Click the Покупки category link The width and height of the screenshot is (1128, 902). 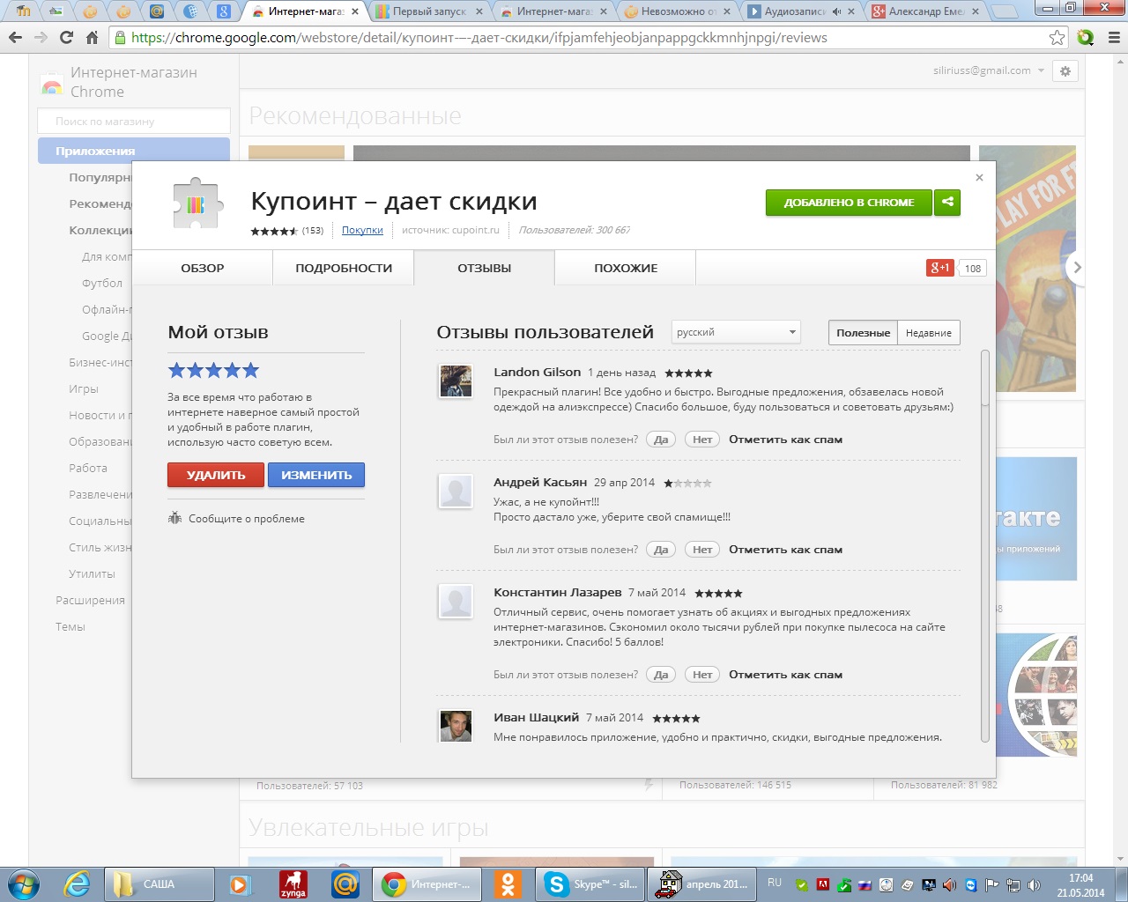coord(362,230)
